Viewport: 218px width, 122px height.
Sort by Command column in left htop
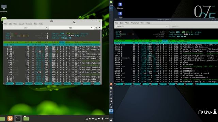point(86,42)
